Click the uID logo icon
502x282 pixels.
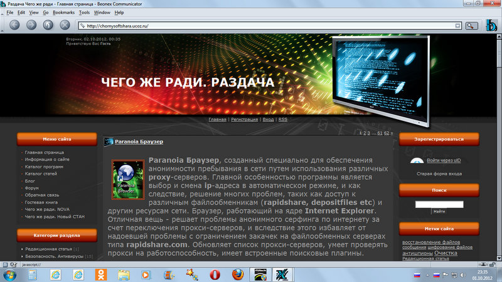coord(417,160)
